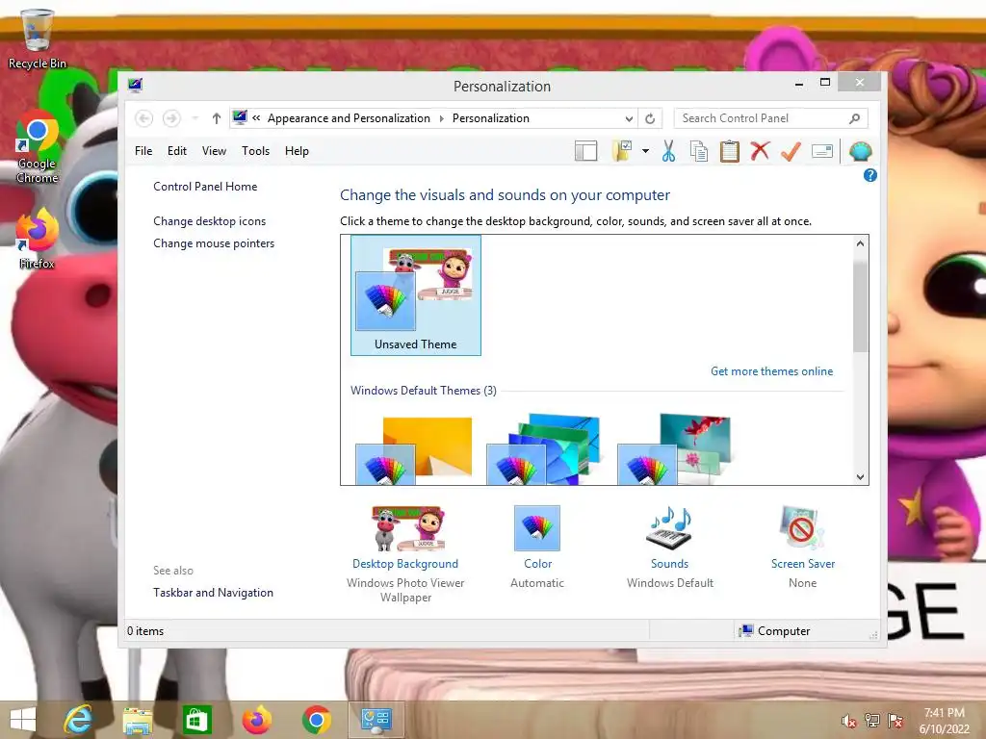Open File Explorer from taskbar
Screen dimensions: 986x739
138,720
